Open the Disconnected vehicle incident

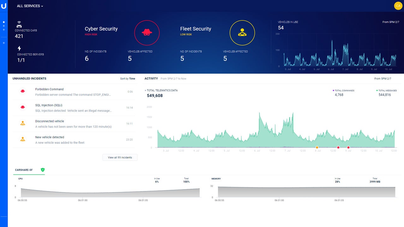(x=74, y=124)
